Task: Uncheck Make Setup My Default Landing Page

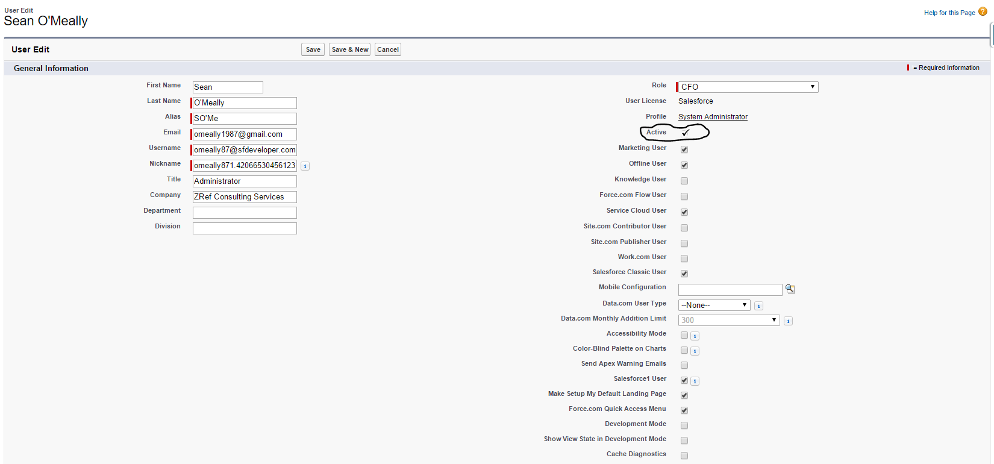Action: pyautogui.click(x=684, y=395)
